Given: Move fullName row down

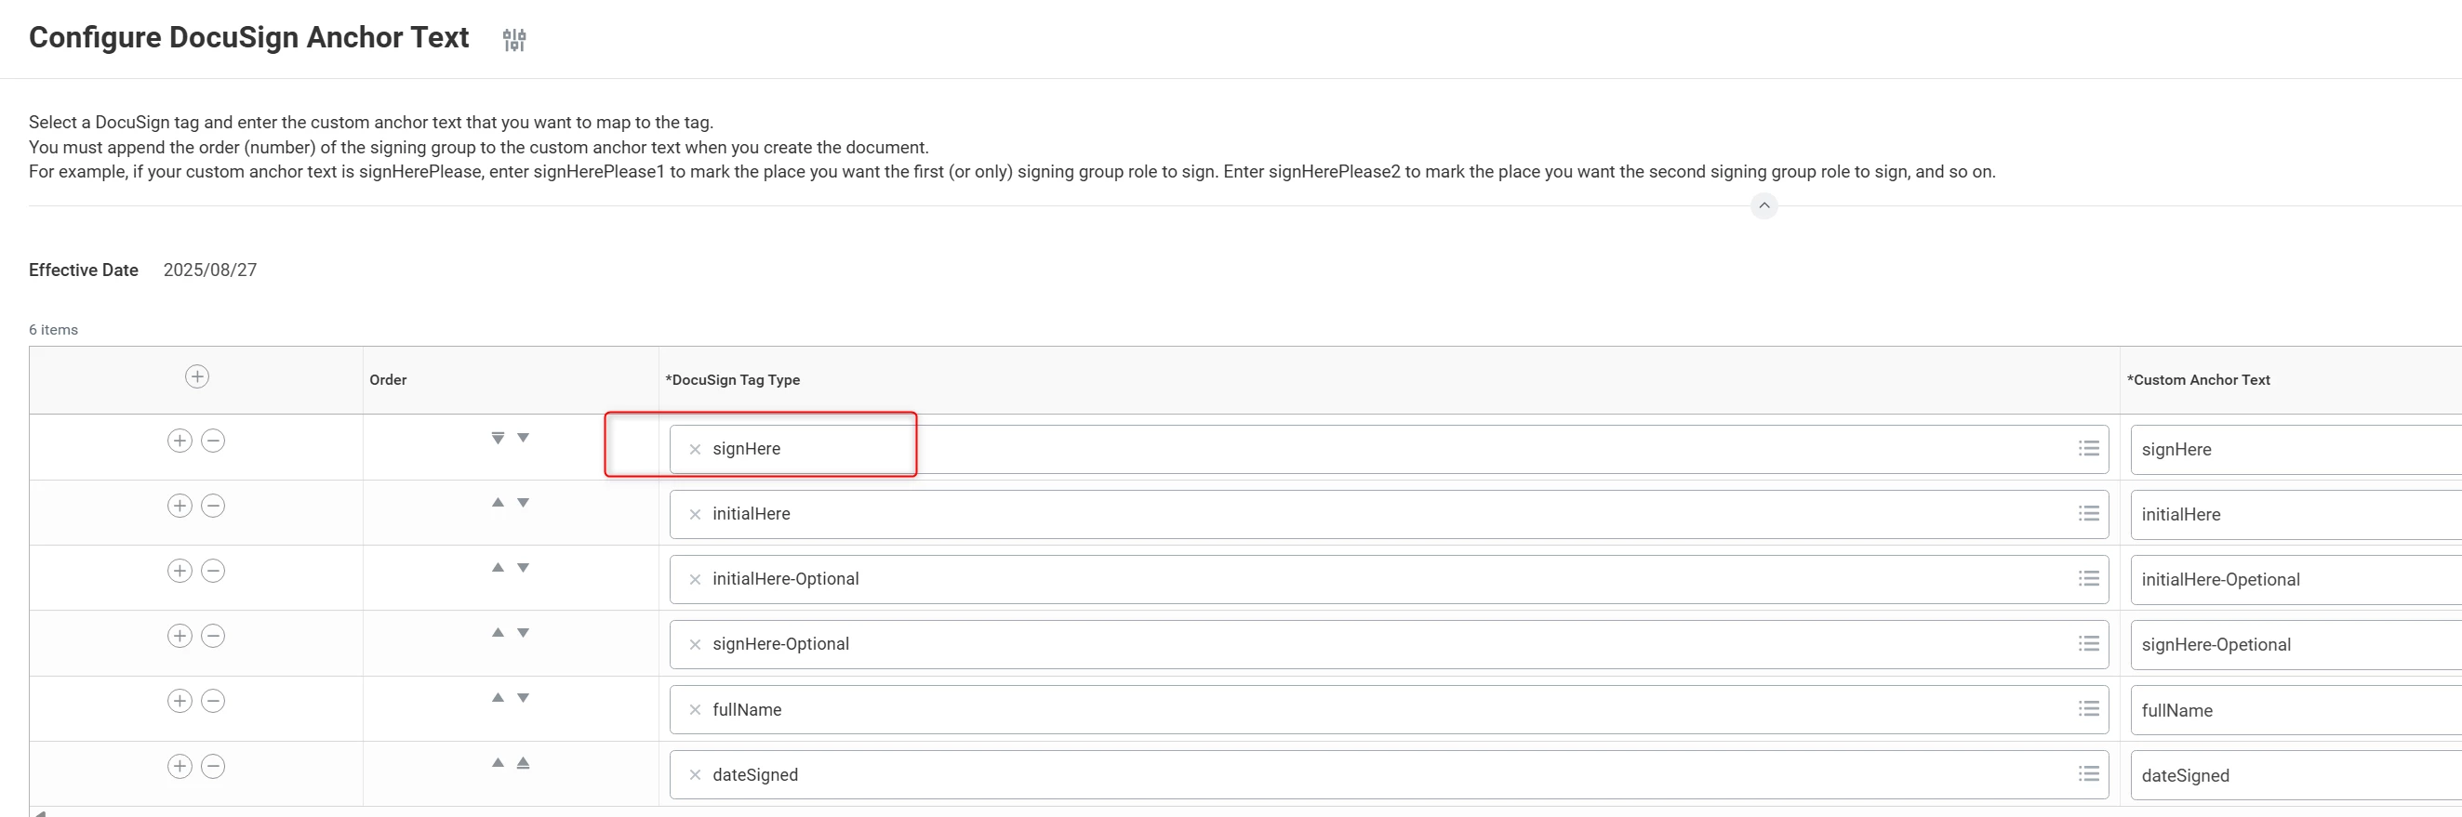Looking at the screenshot, I should coord(523,697).
